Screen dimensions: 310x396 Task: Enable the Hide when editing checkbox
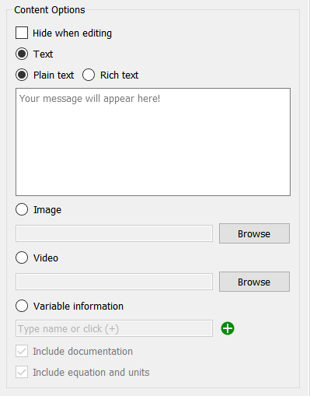[x=22, y=33]
